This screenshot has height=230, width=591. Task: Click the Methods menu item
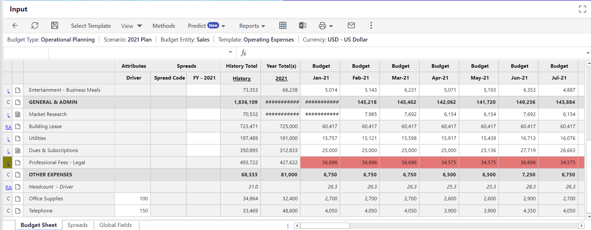(x=164, y=26)
